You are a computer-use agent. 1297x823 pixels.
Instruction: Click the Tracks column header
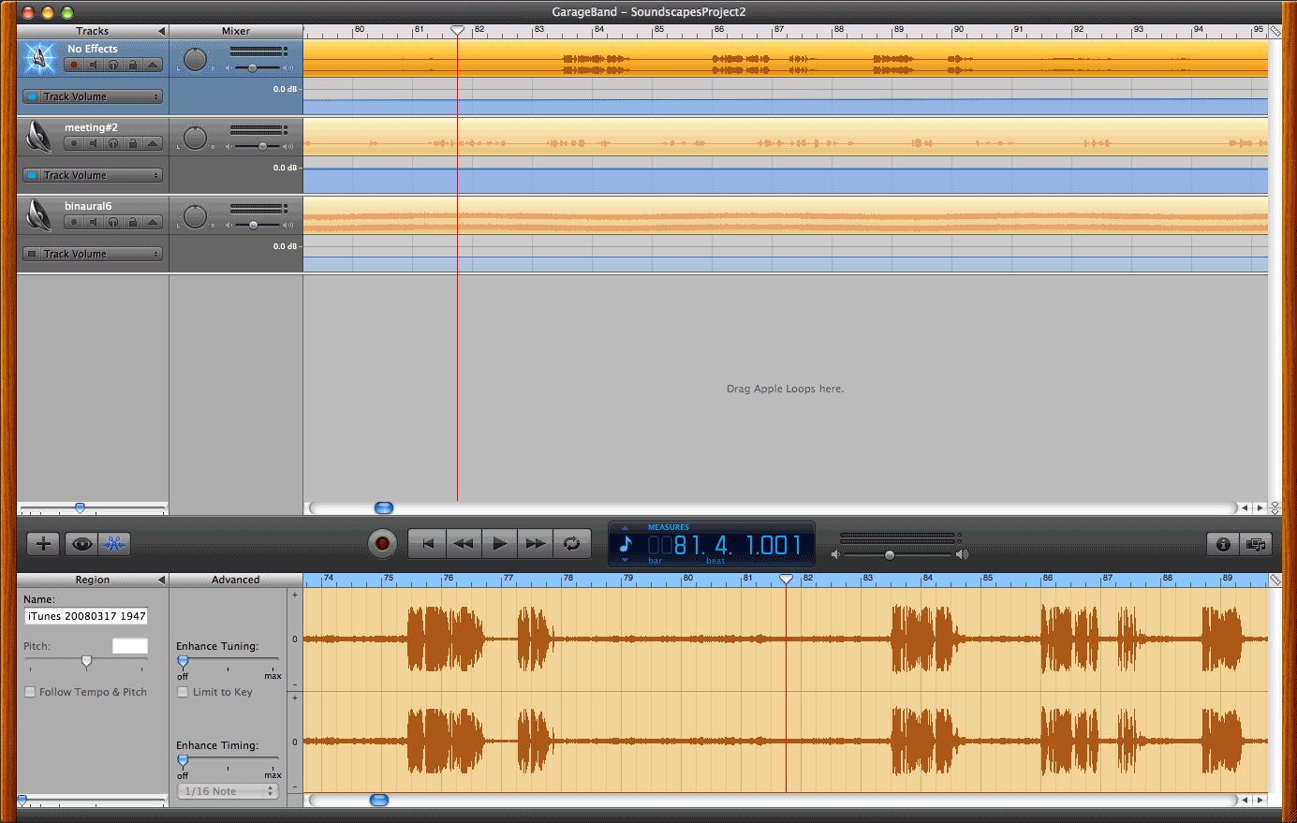pos(92,31)
